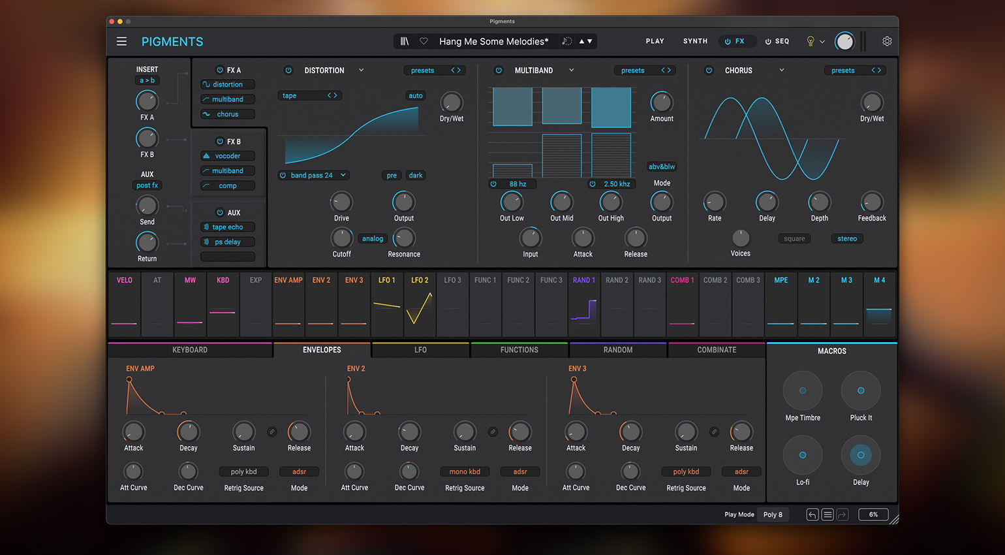Click the lightbulb sound design tips icon

coord(811,41)
